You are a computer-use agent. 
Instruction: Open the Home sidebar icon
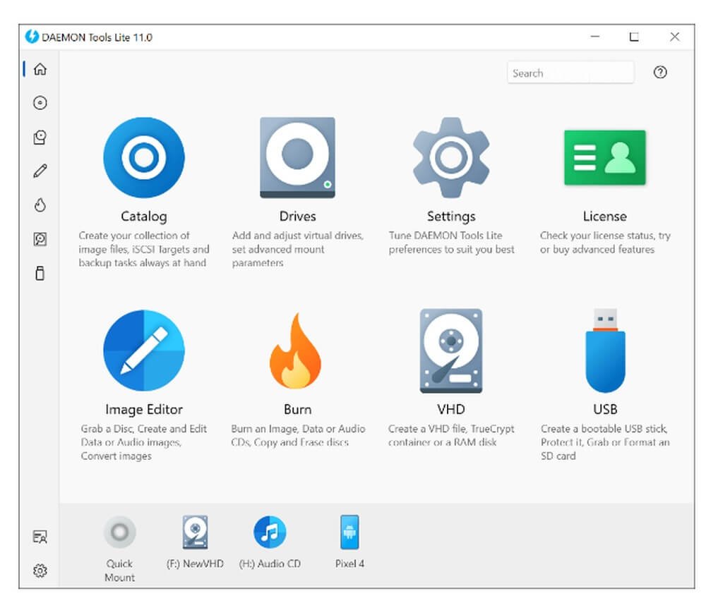(40, 69)
